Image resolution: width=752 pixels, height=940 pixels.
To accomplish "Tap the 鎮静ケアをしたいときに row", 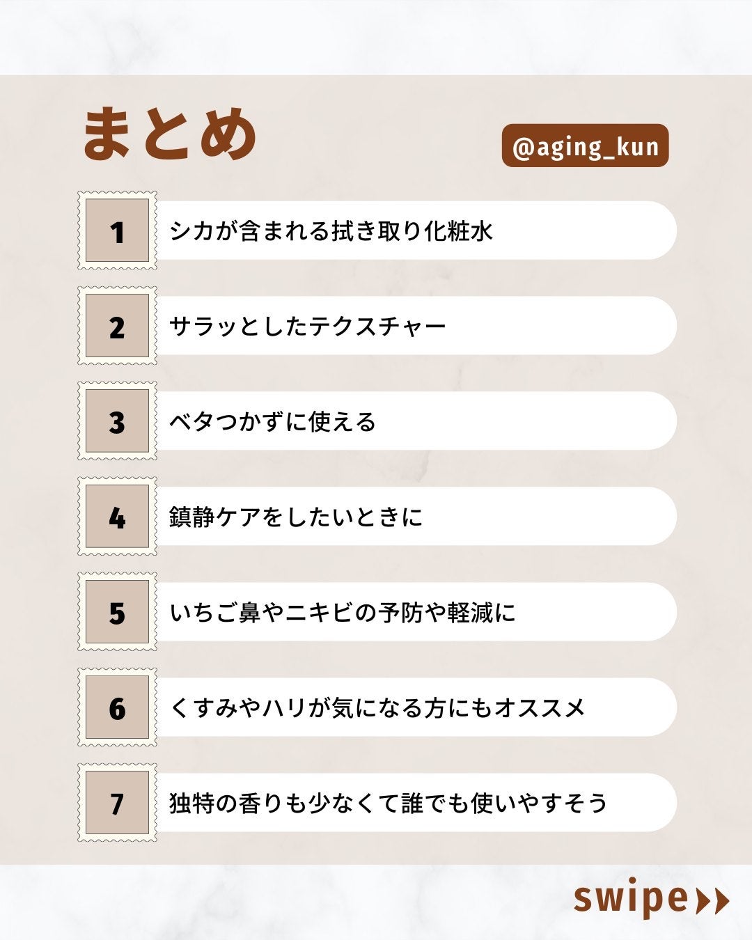I will click(x=414, y=517).
